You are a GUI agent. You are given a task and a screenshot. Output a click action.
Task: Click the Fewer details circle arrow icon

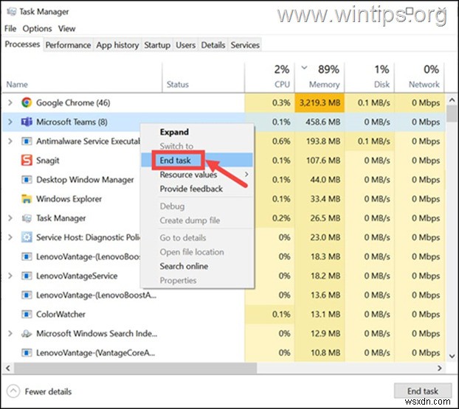pos(13,391)
